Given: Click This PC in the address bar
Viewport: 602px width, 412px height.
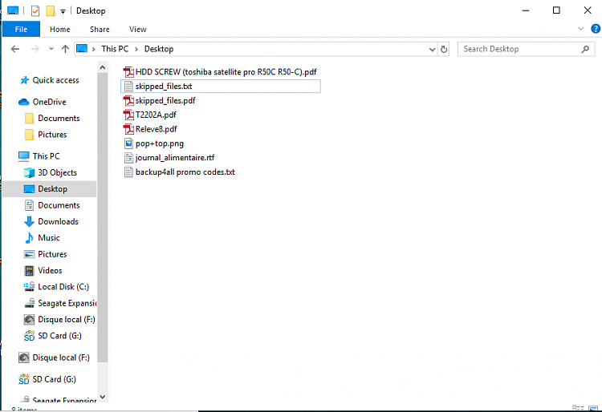Looking at the screenshot, I should click(x=115, y=49).
